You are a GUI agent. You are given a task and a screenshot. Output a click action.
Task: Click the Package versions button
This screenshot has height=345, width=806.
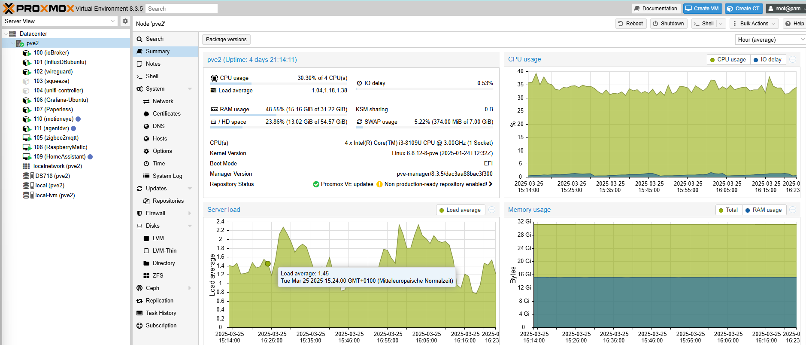226,40
